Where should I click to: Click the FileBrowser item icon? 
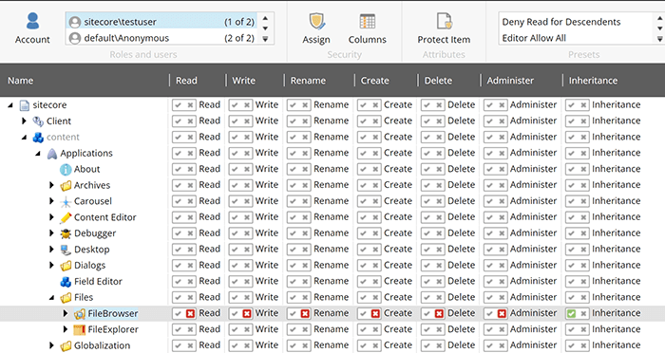(79, 314)
